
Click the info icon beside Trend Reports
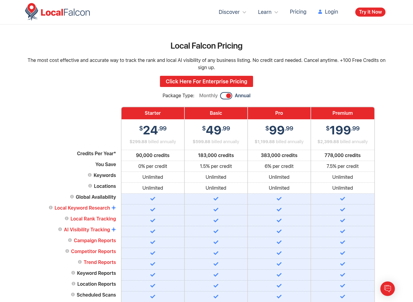[x=80, y=262]
